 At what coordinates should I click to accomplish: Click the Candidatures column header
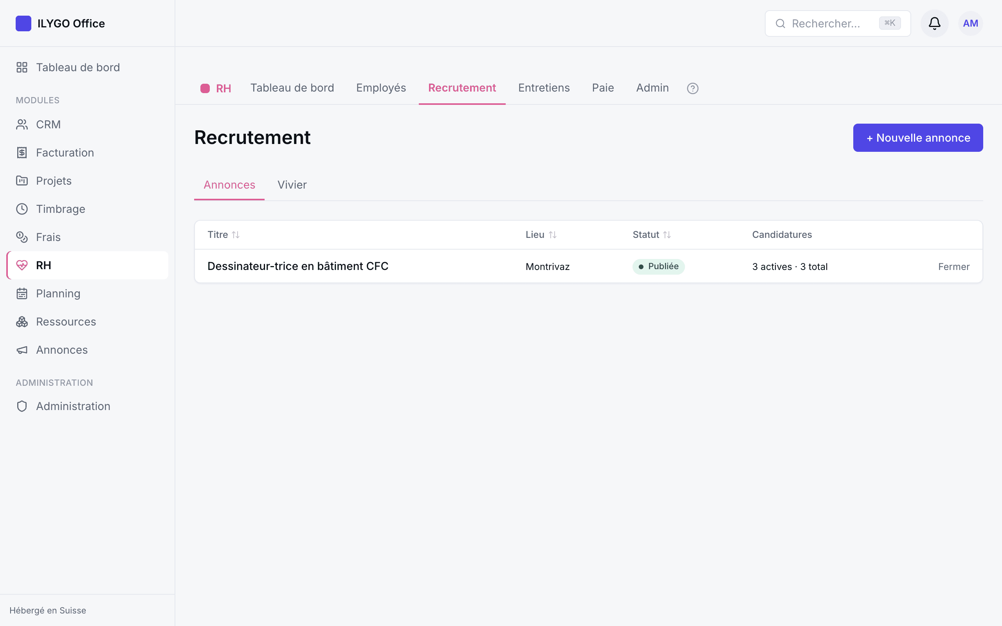point(782,235)
